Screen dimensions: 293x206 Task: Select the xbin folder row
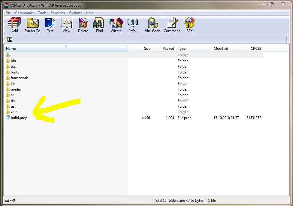[134, 112]
